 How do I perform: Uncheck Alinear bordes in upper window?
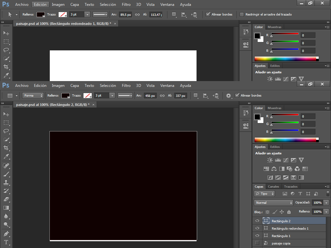[x=208, y=14]
